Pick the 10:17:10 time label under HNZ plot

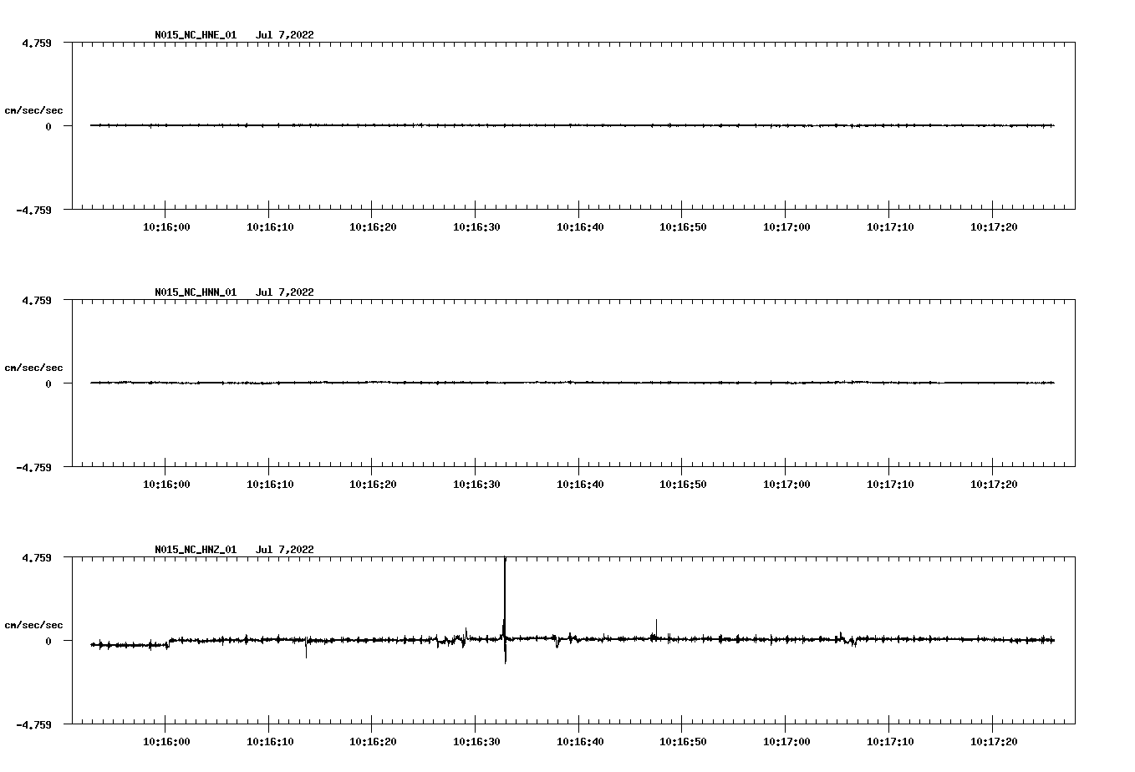(x=889, y=742)
